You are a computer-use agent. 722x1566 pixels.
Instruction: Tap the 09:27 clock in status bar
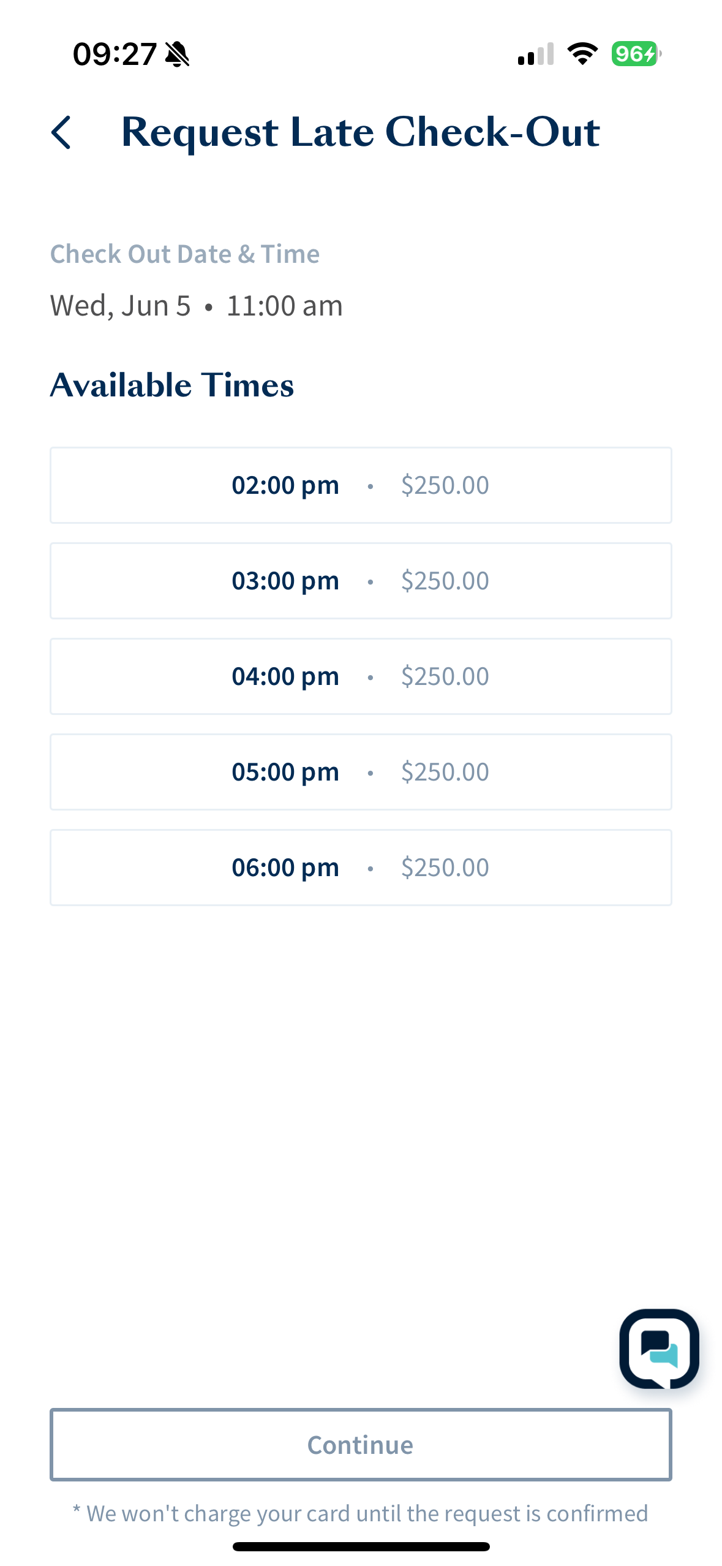[x=115, y=55]
